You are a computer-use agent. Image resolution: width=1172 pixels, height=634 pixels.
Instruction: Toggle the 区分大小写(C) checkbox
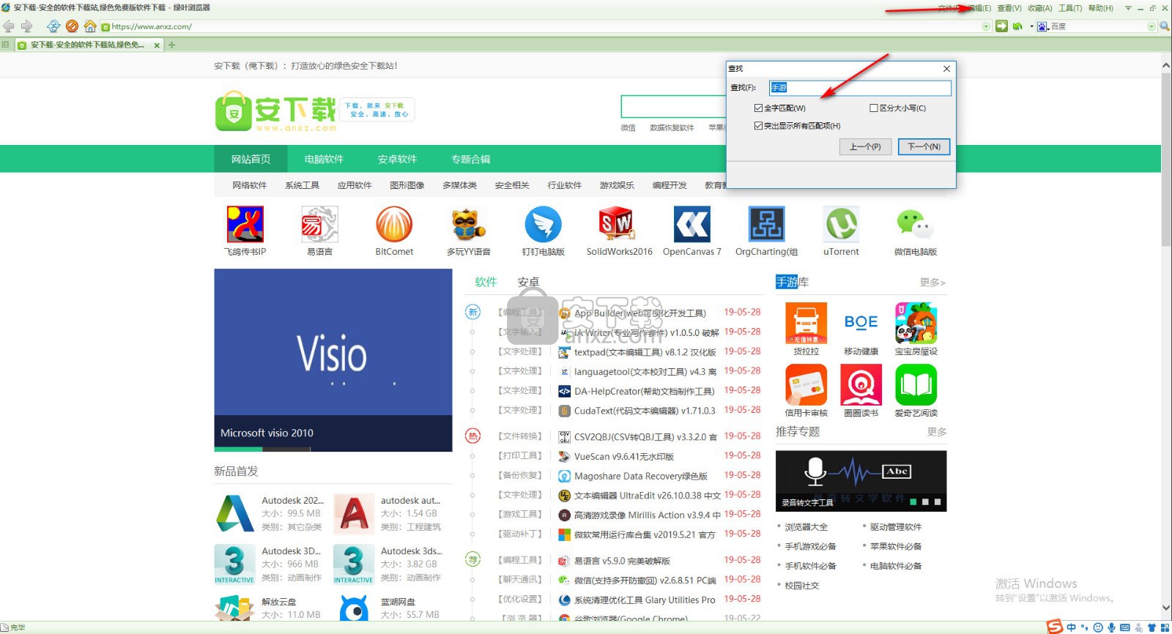873,108
